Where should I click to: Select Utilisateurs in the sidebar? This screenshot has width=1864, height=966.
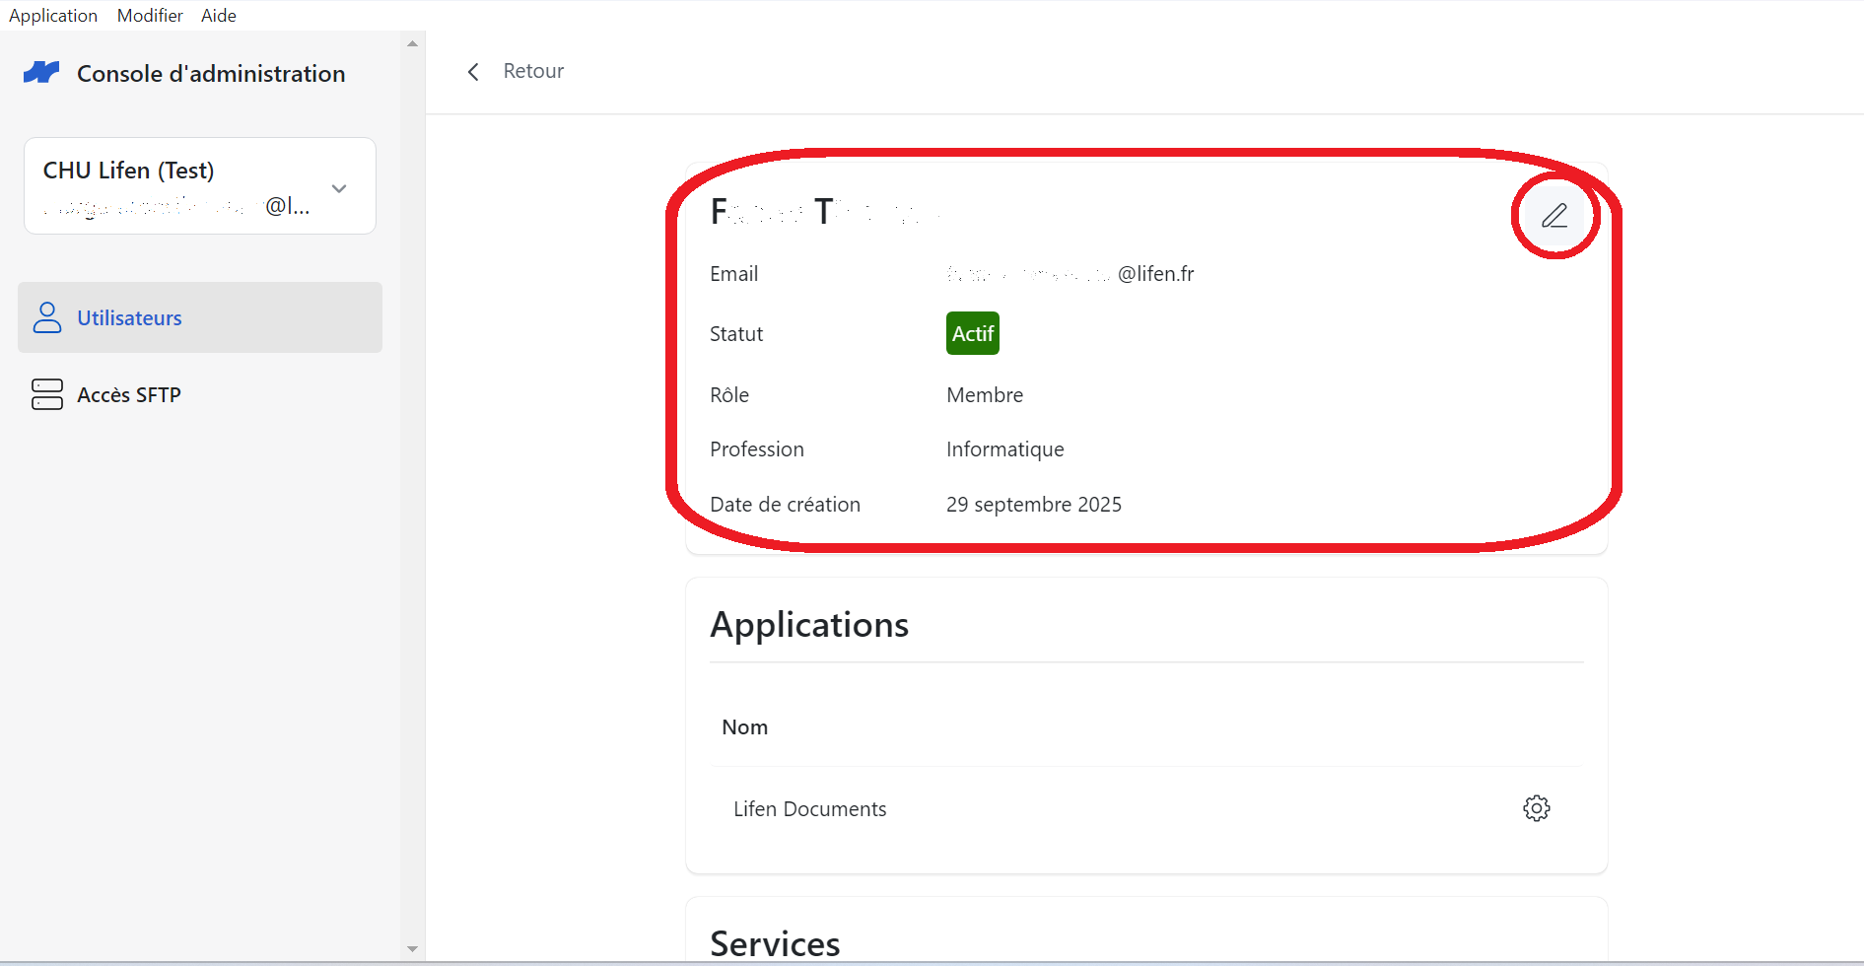pos(200,317)
